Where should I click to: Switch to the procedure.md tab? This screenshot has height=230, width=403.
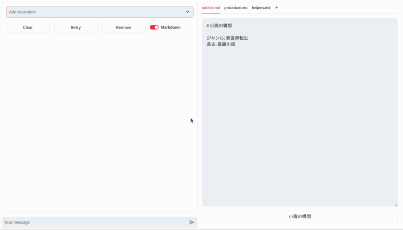point(236,8)
